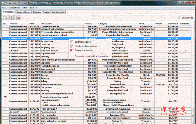Select the highlighted To savings A row

96,38
